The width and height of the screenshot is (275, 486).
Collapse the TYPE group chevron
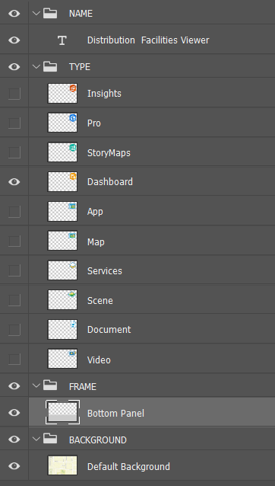click(x=36, y=66)
